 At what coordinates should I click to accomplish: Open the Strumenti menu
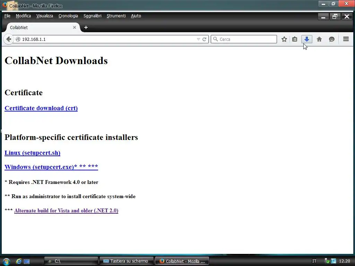116,16
